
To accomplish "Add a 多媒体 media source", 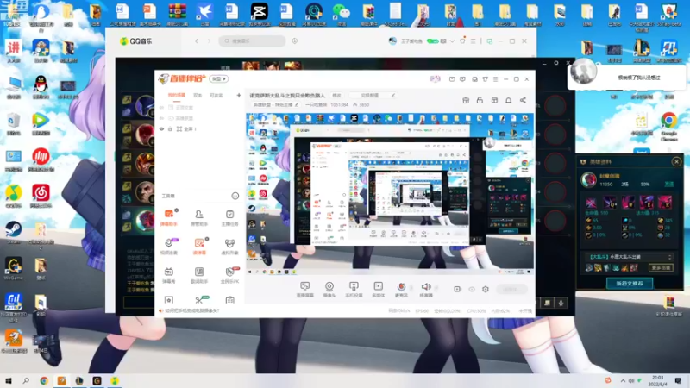I will [x=378, y=290].
